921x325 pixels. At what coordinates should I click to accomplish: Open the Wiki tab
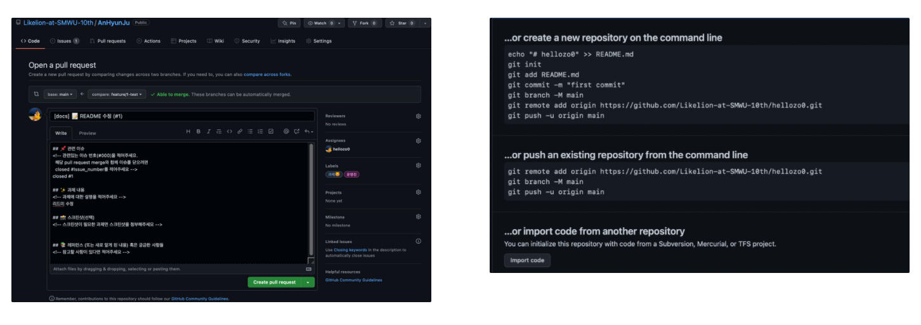point(216,41)
